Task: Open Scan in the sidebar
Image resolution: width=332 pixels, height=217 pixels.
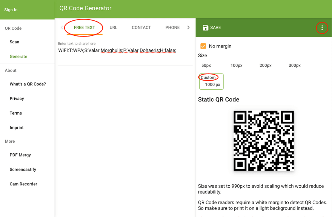Action: point(14,42)
